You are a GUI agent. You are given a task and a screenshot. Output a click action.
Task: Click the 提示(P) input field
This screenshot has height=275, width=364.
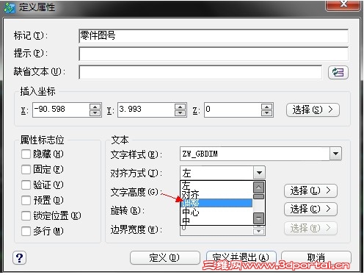[214, 54]
